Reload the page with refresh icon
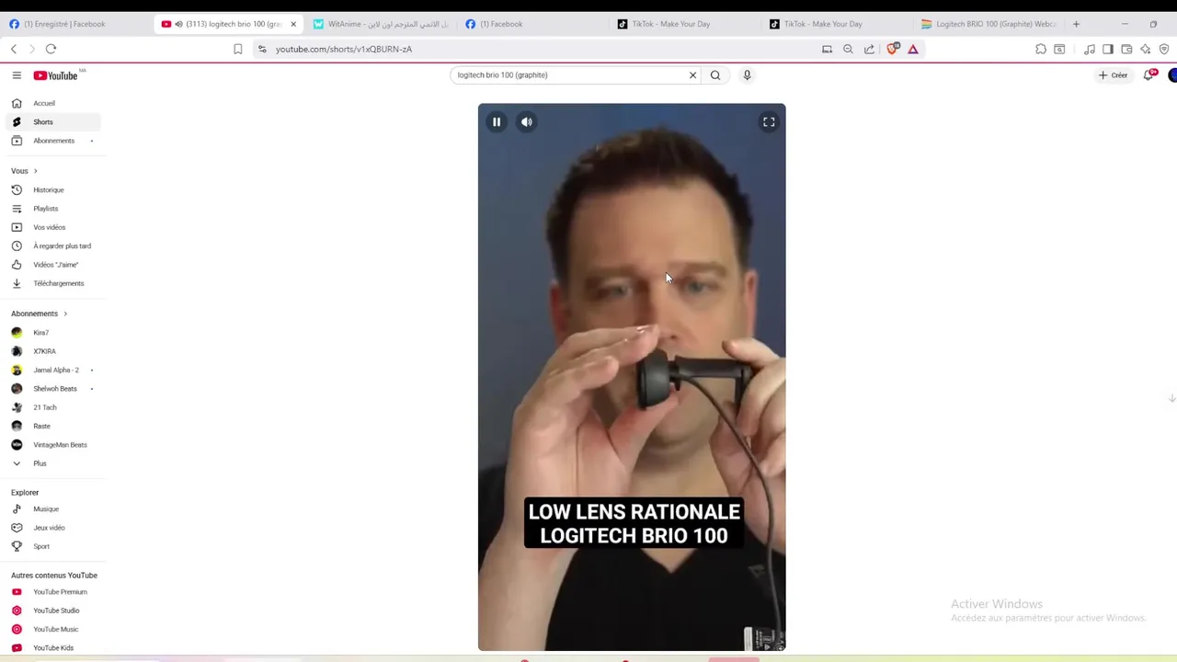Screen dimensions: 1177x662 point(51,49)
